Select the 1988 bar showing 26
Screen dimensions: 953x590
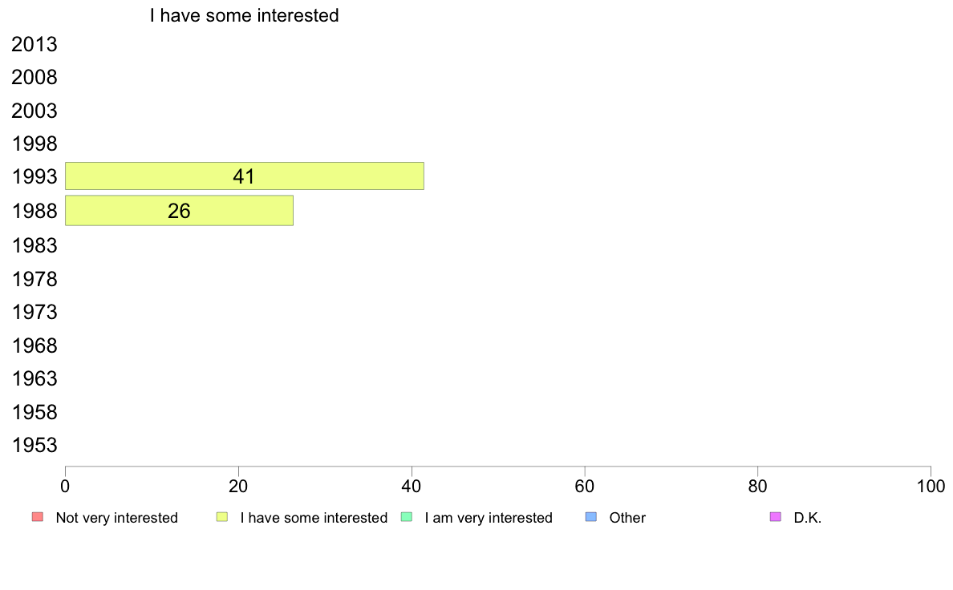tap(180, 211)
